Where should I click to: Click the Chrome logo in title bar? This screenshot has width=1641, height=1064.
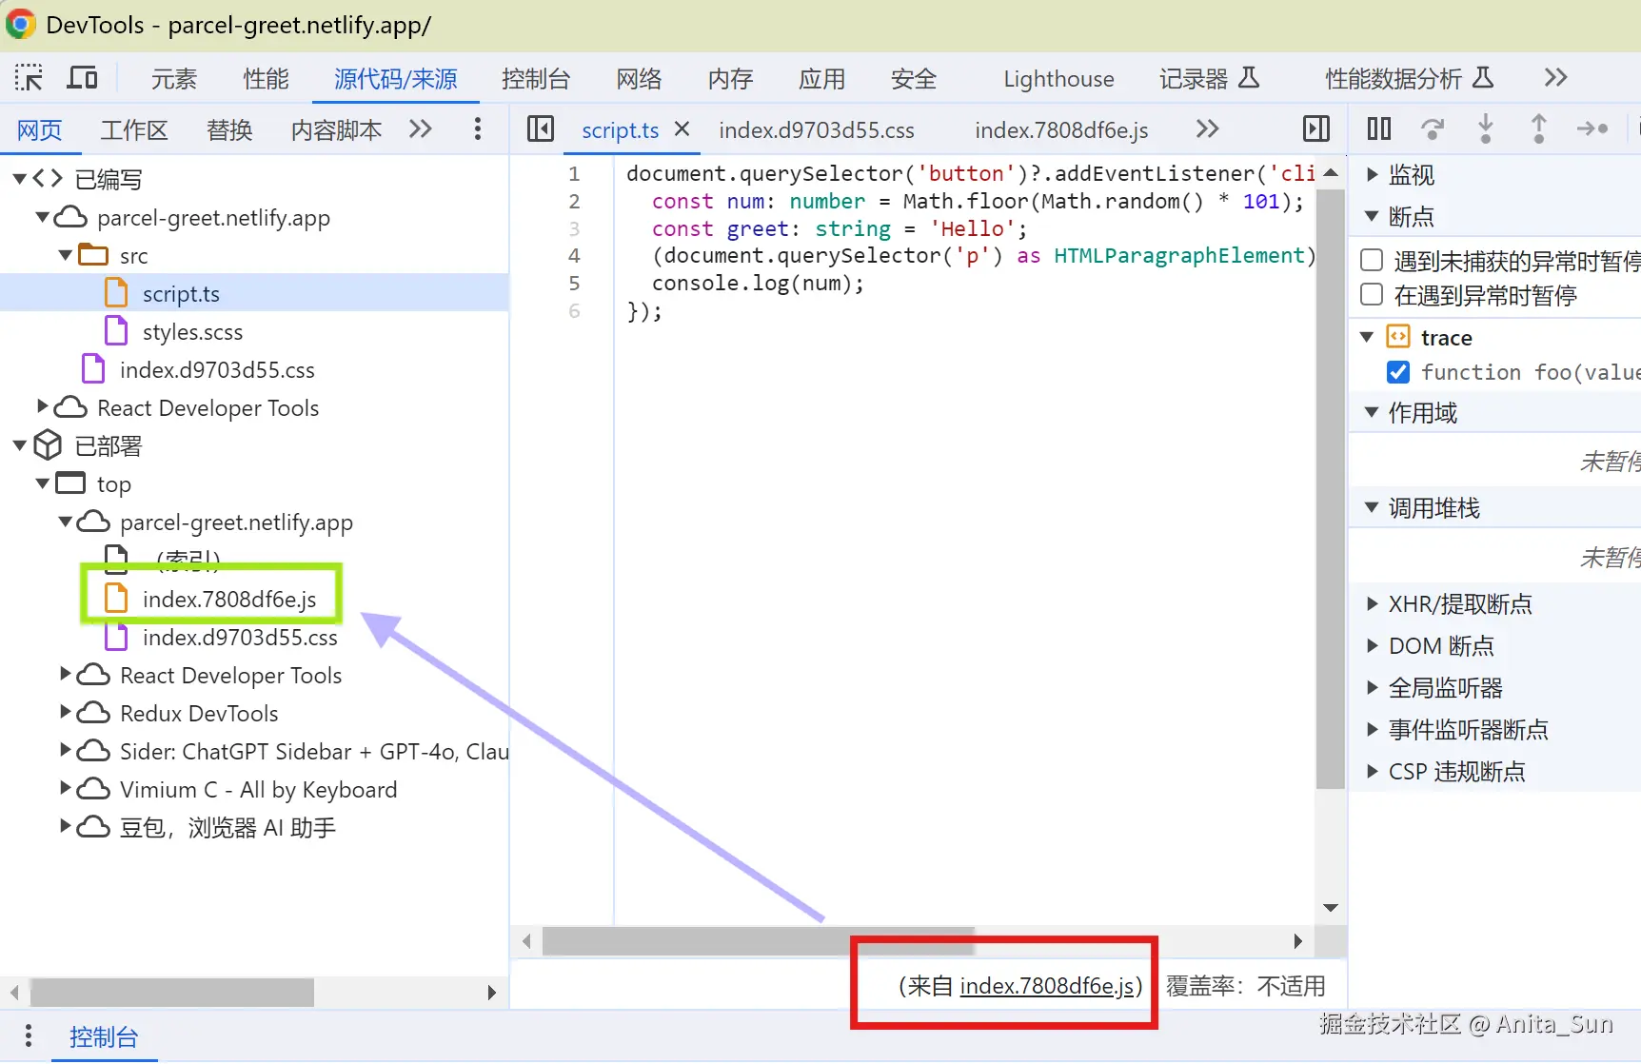[21, 24]
